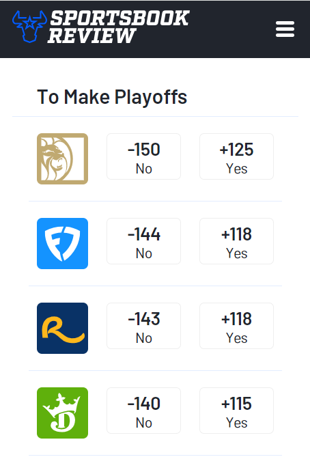Click the No label under -144
The image size is (310, 457).
(x=143, y=253)
